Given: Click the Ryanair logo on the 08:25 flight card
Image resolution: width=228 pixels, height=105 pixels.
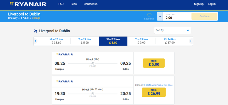Looking at the screenshot, I should (x=65, y=55).
